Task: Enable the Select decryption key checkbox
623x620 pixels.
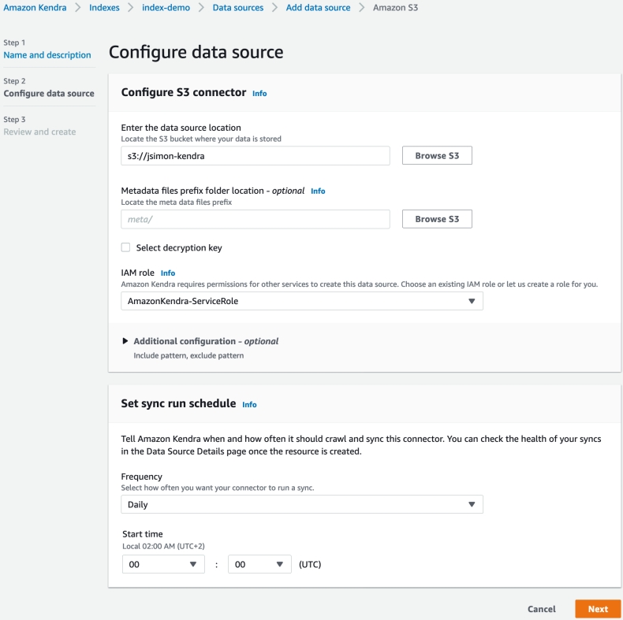Action: [x=126, y=247]
